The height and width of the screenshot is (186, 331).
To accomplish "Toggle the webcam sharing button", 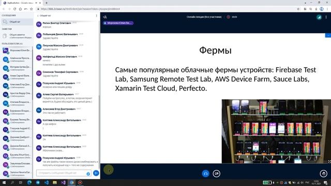I will (x=217, y=174).
